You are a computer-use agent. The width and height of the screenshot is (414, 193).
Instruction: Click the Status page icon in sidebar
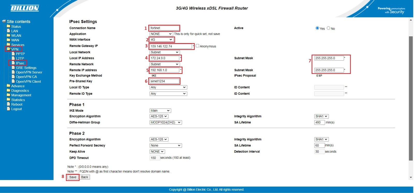[x=9, y=26]
